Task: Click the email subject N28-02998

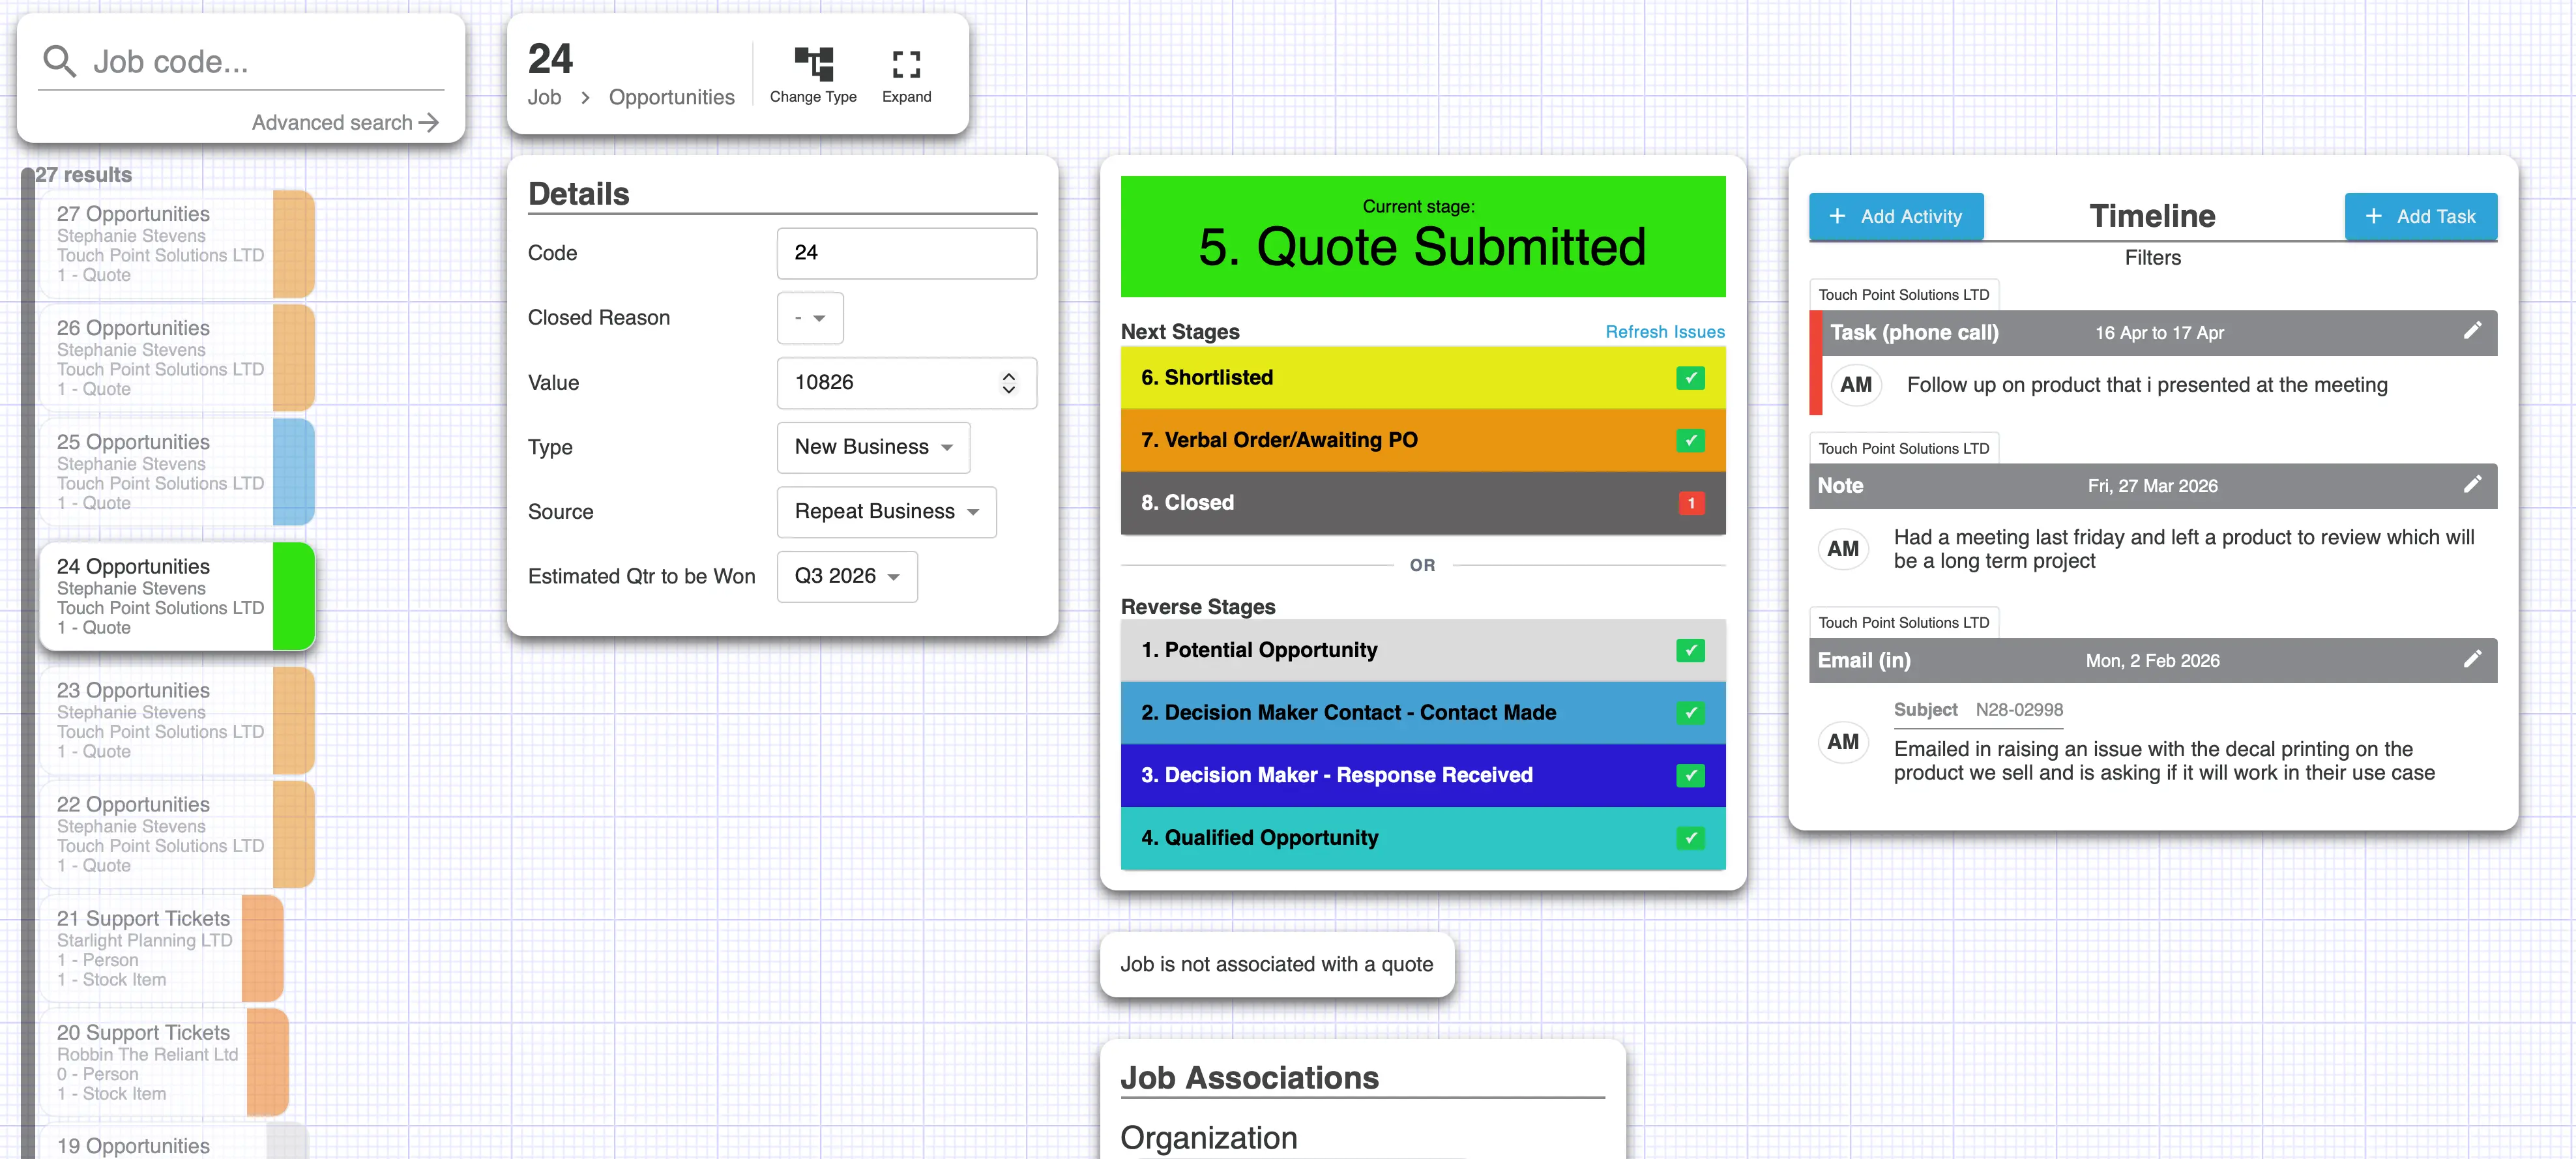Action: (2018, 710)
